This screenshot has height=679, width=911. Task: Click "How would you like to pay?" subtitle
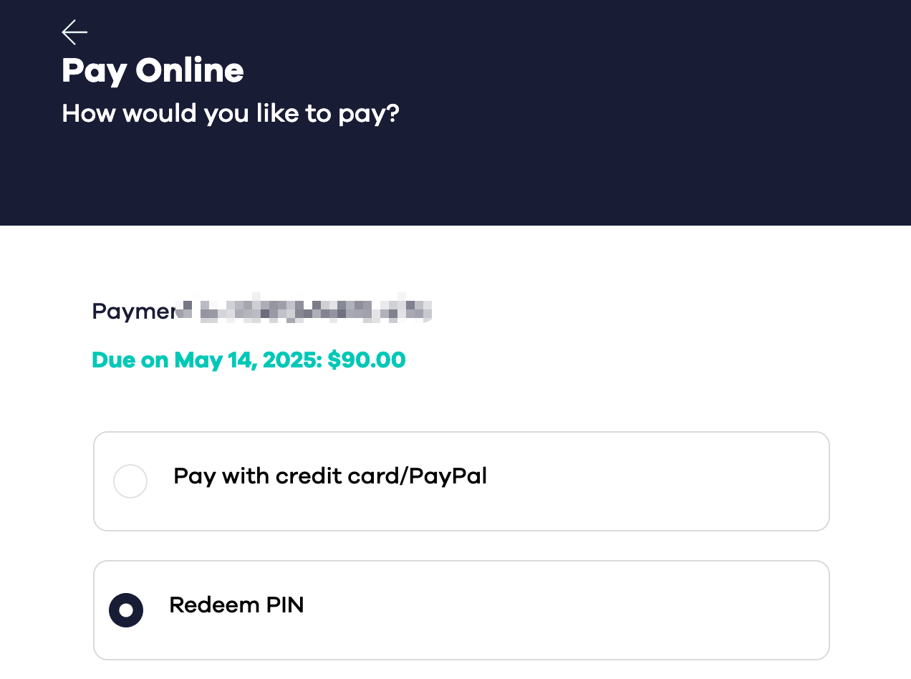tap(230, 114)
